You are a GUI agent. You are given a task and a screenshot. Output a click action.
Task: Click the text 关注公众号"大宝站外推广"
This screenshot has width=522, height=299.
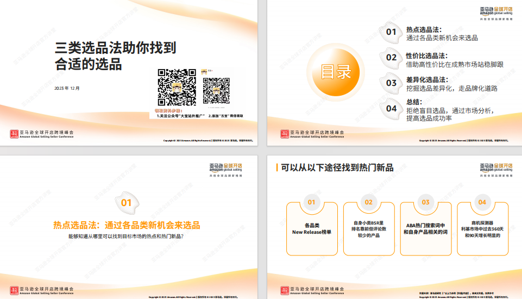click(x=180, y=116)
